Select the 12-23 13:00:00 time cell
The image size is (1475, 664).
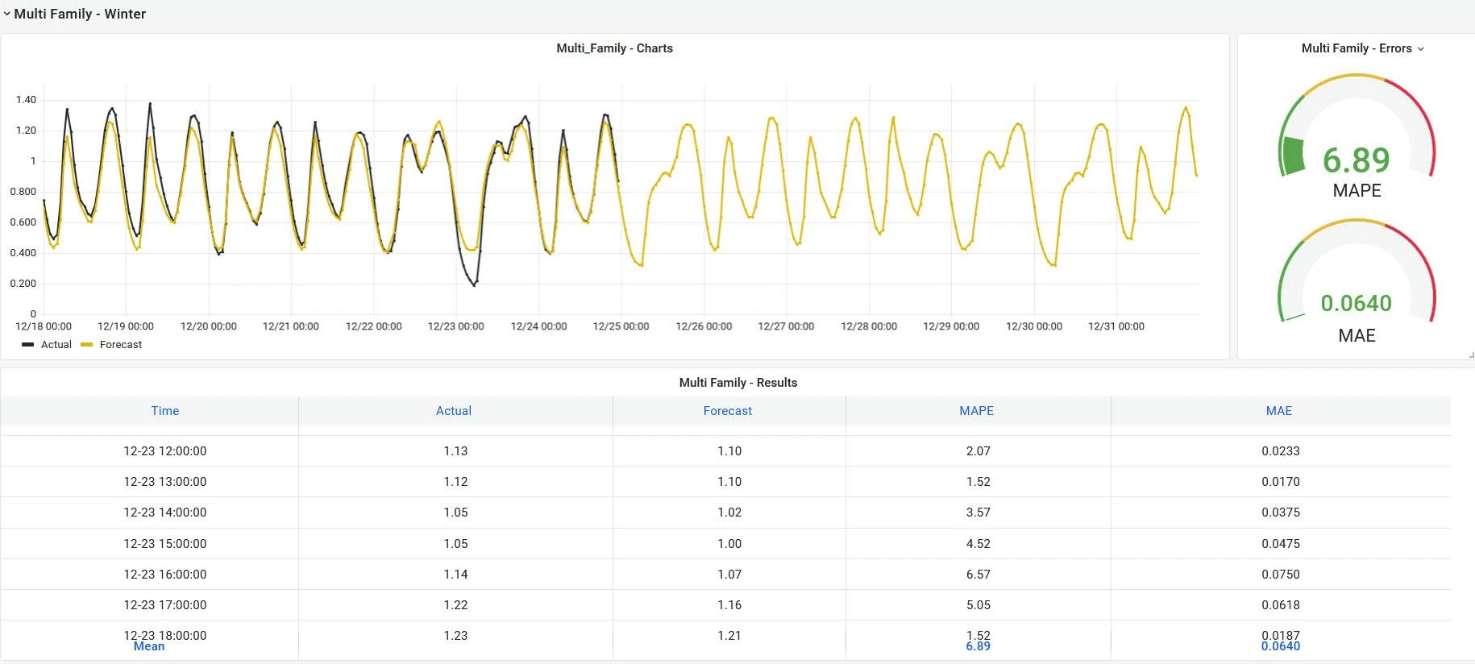165,482
